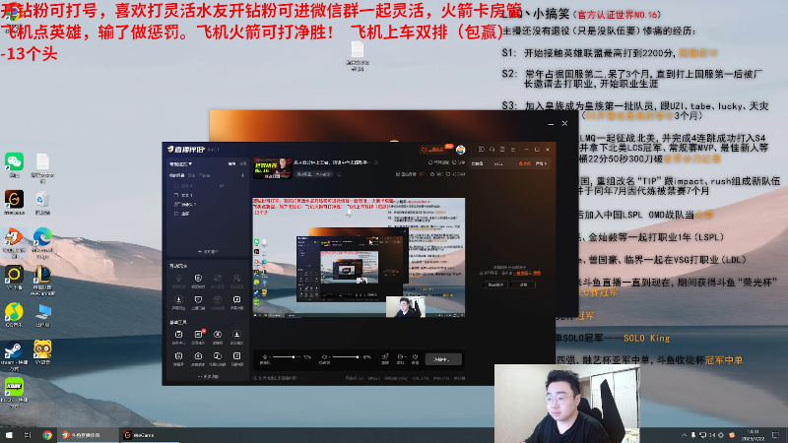The height and width of the screenshot is (443, 788).
Task: Click the add material button below source list
Action: (x=208, y=251)
